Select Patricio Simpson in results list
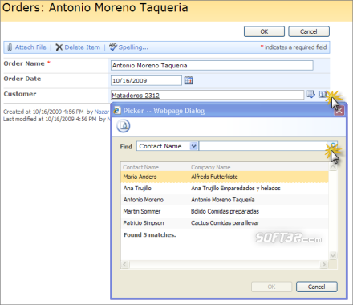The width and height of the screenshot is (353, 305). [x=225, y=223]
